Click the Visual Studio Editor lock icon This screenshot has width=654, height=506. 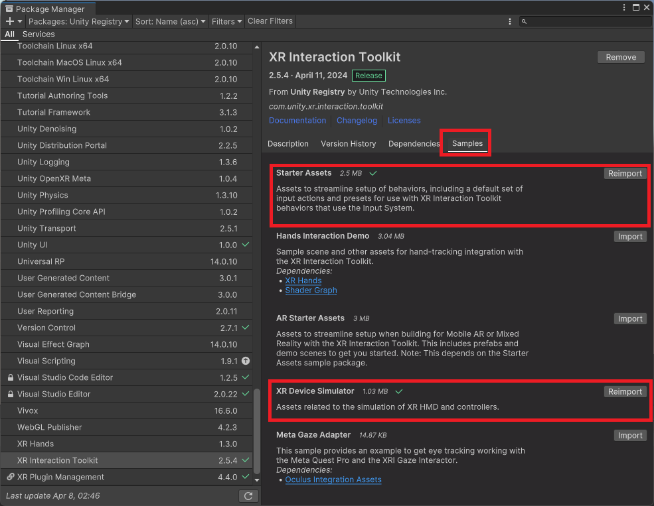tap(11, 395)
